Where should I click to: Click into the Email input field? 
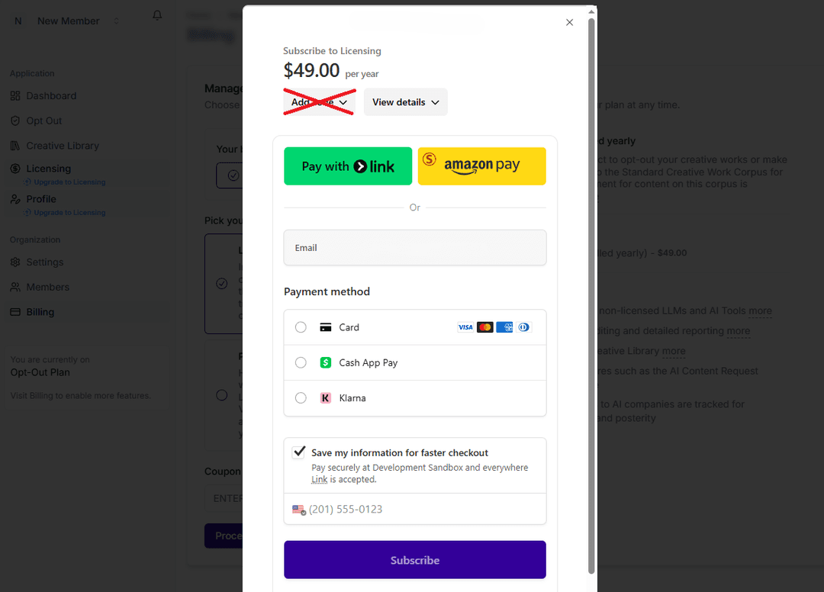click(414, 247)
